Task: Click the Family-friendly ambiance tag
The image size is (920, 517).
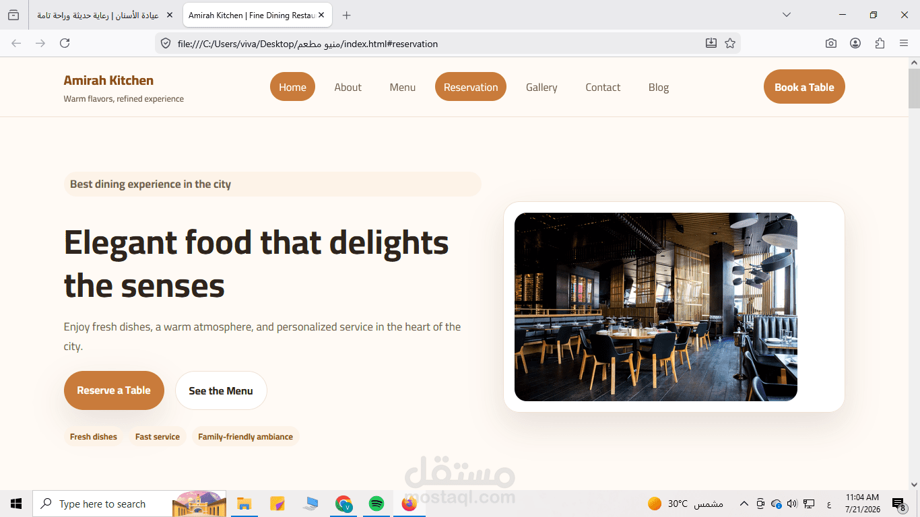Action: click(245, 437)
